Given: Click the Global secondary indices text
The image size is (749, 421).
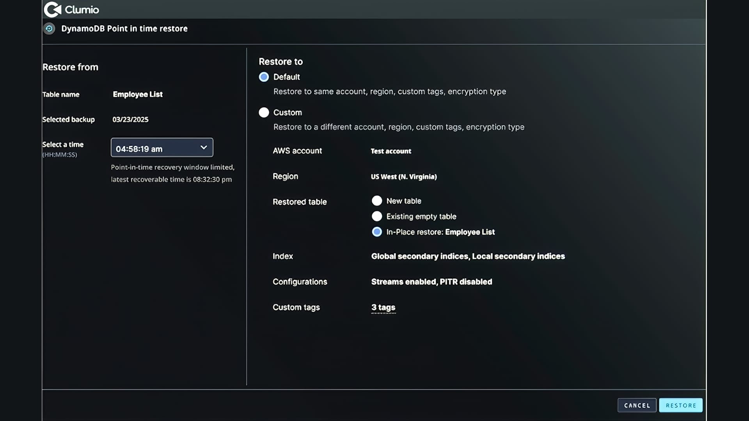Looking at the screenshot, I should (420, 256).
